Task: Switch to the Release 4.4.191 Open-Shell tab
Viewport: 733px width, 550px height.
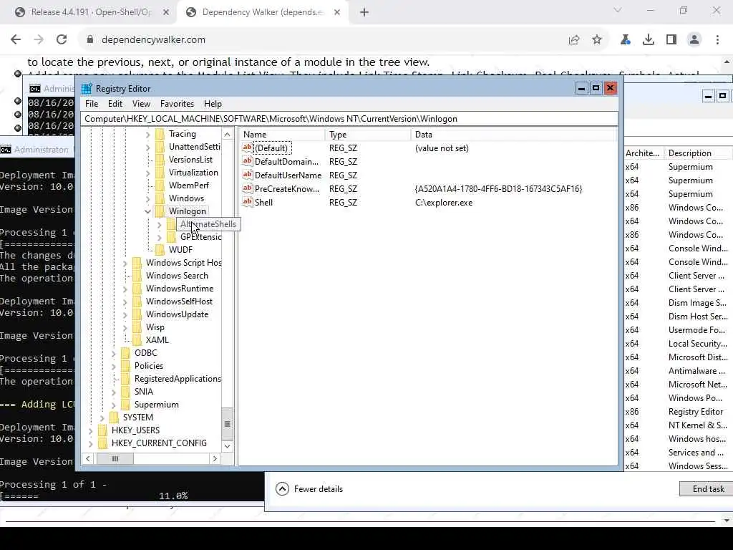Action: click(91, 12)
